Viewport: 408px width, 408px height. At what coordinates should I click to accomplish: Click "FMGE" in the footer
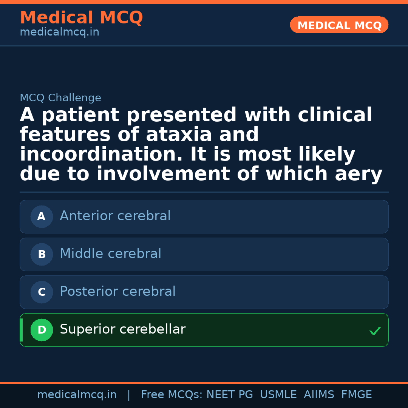[x=356, y=395]
